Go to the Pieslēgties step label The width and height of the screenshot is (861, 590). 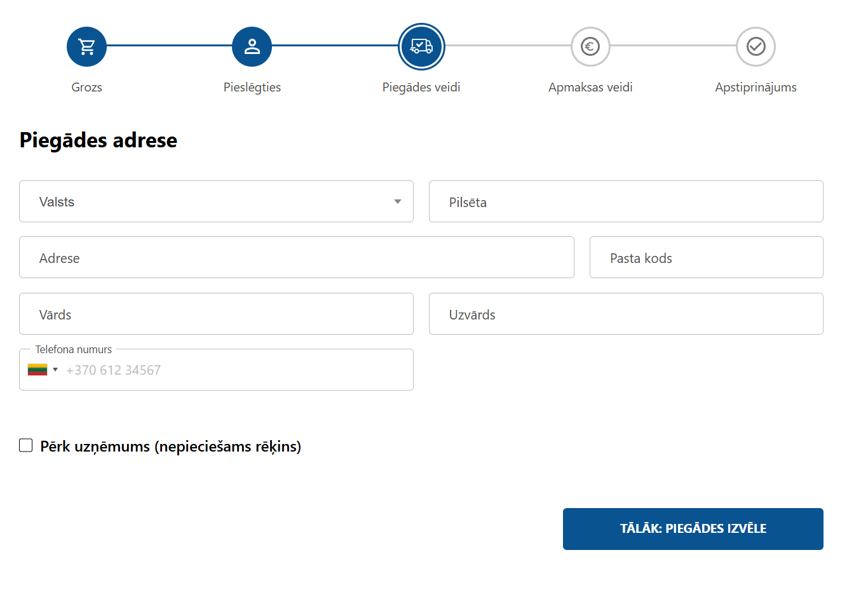click(252, 87)
